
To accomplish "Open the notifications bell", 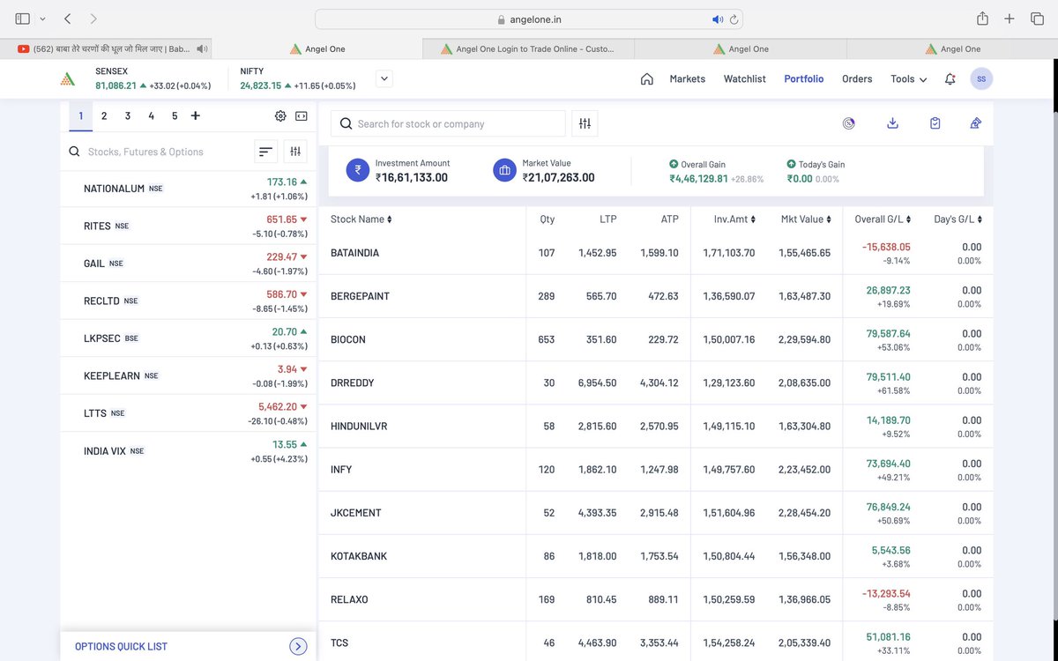I will coord(950,78).
